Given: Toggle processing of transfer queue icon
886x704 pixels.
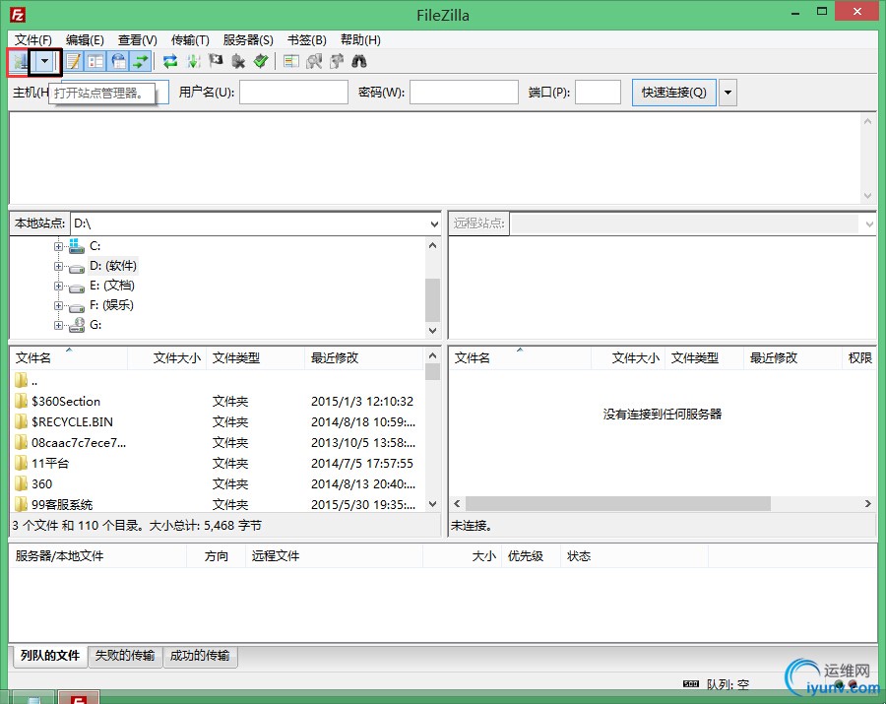Looking at the screenshot, I should [193, 61].
